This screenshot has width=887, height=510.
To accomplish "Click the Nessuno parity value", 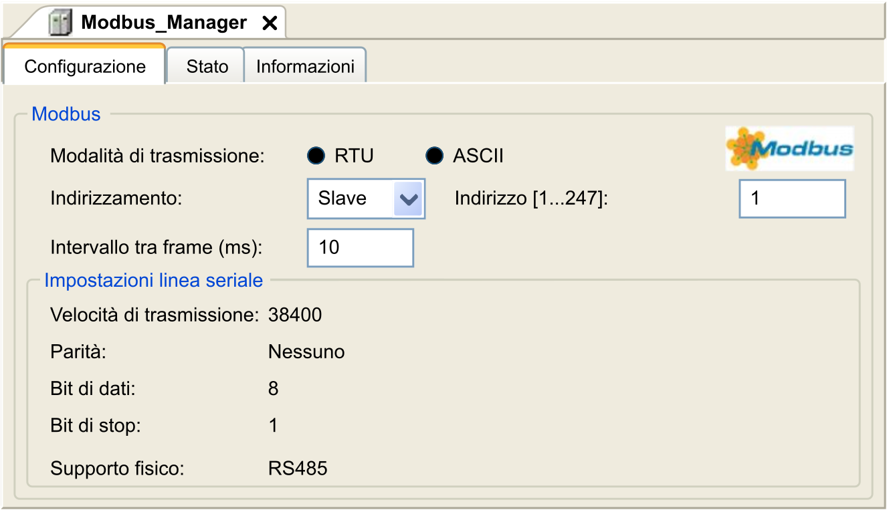I will [x=306, y=352].
